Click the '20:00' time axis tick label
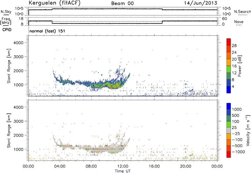251x173 pixels. pos(185,166)
